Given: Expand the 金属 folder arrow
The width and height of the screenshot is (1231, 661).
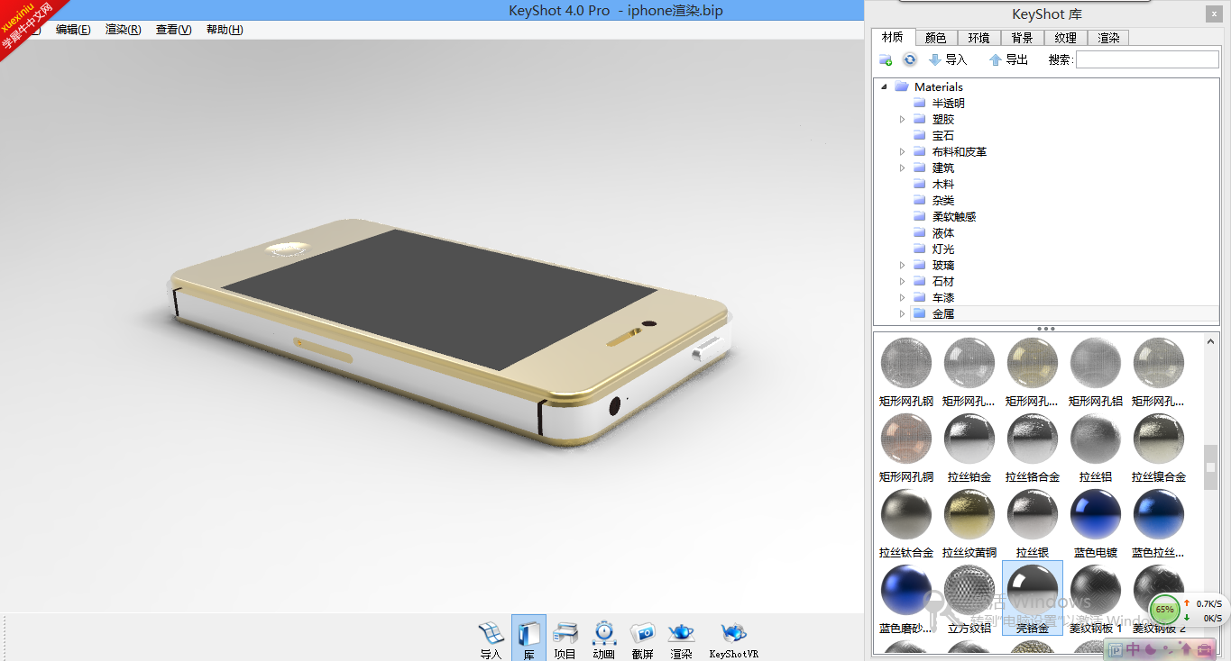Looking at the screenshot, I should point(902,313).
